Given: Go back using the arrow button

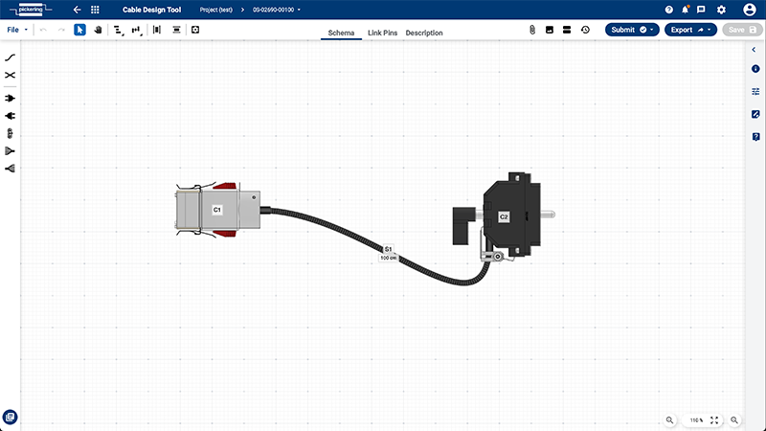Looking at the screenshot, I should click(77, 10).
